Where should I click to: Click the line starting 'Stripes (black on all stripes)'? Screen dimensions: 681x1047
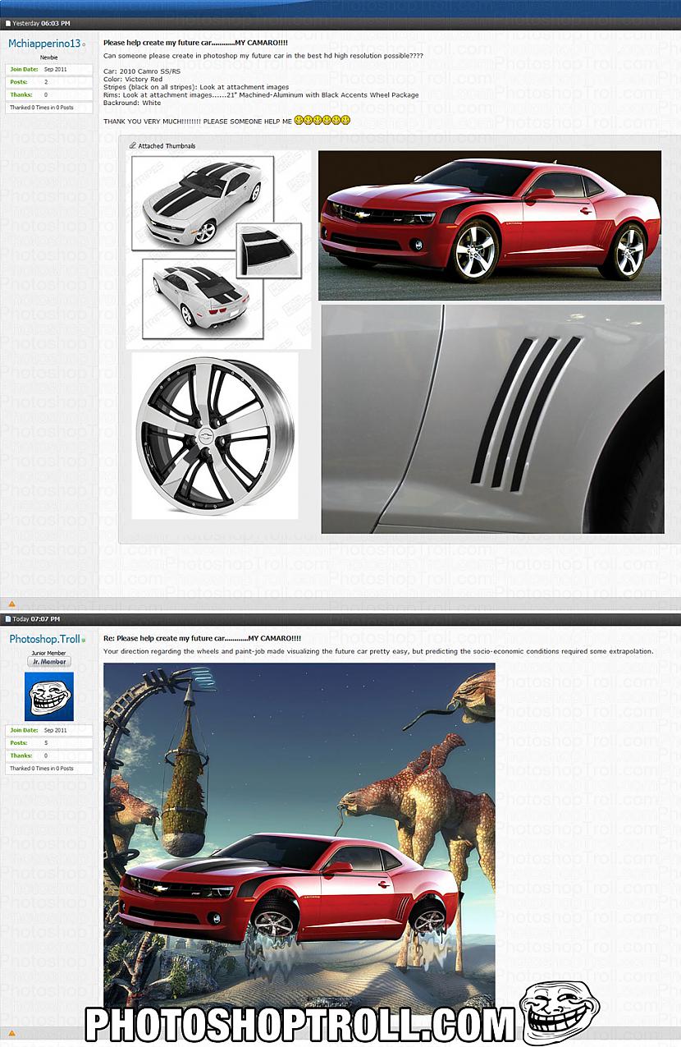(x=196, y=87)
